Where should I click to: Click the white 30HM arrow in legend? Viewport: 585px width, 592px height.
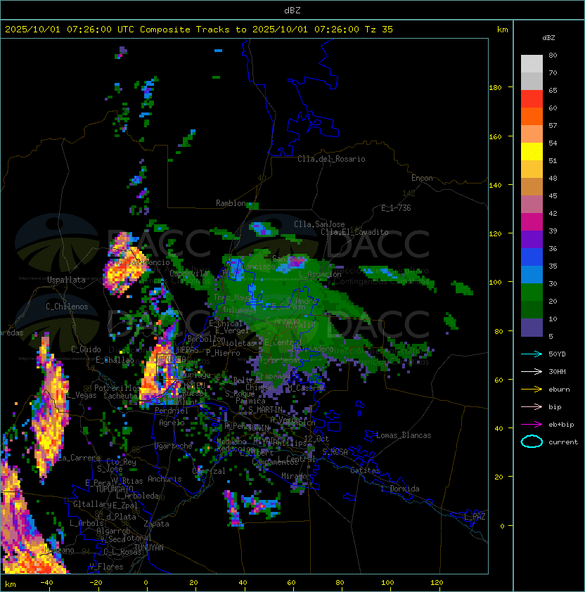(x=532, y=371)
